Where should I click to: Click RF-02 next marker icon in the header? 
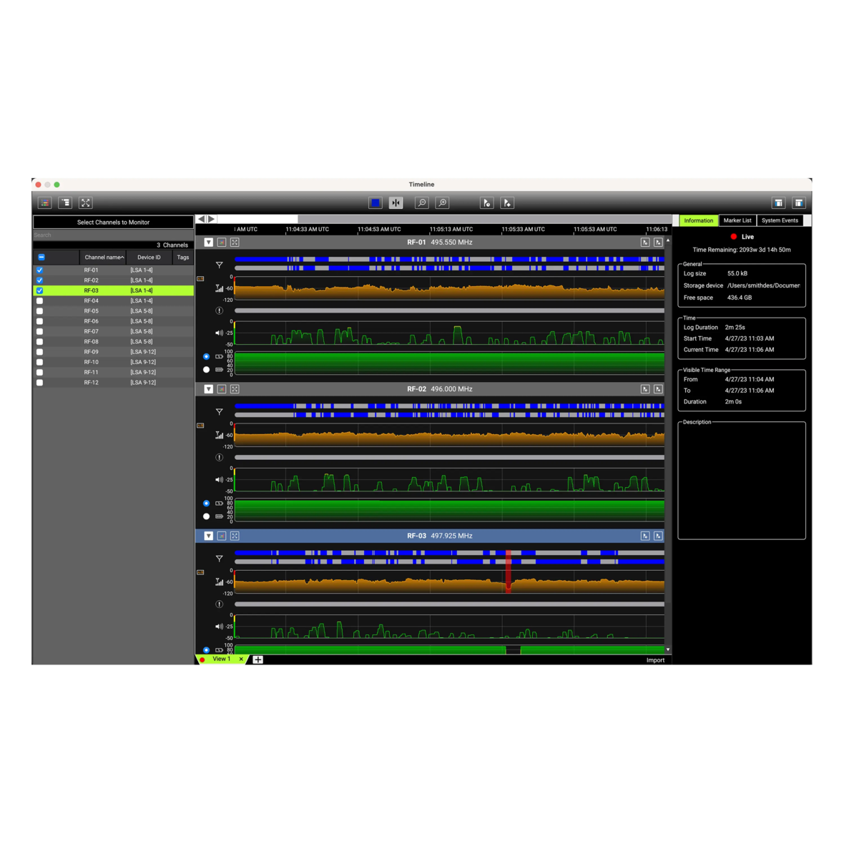pos(658,389)
